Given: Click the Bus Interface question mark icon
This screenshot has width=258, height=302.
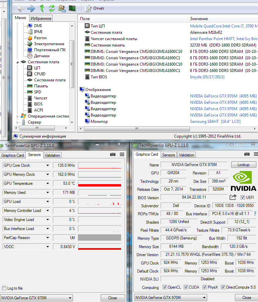Looking at the screenshot, I should (255, 214).
